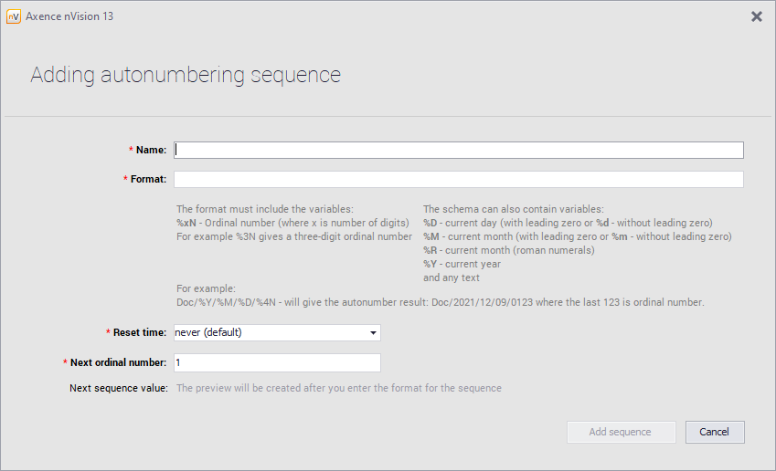Screen dimensions: 776x471
Task: Click the Next ordinal number field
Action: pyautogui.click(x=277, y=363)
